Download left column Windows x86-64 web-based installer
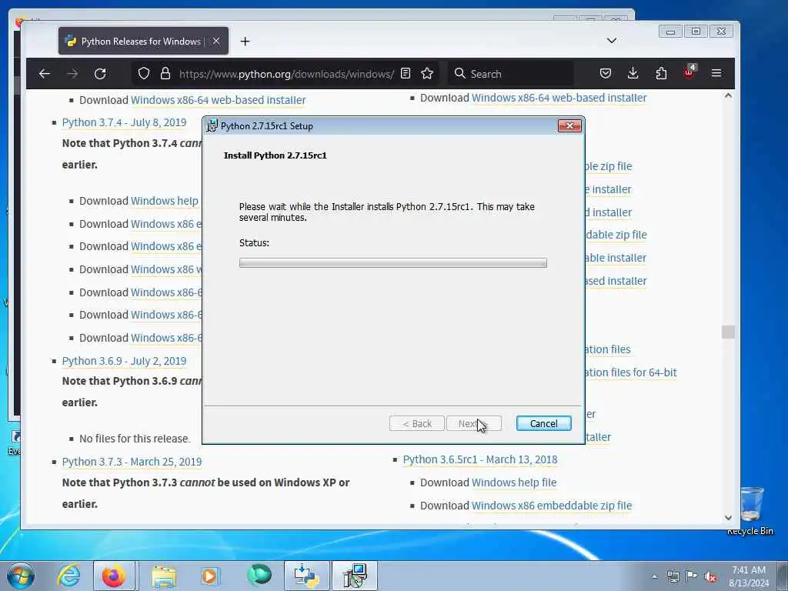The width and height of the screenshot is (788, 591). (x=218, y=100)
